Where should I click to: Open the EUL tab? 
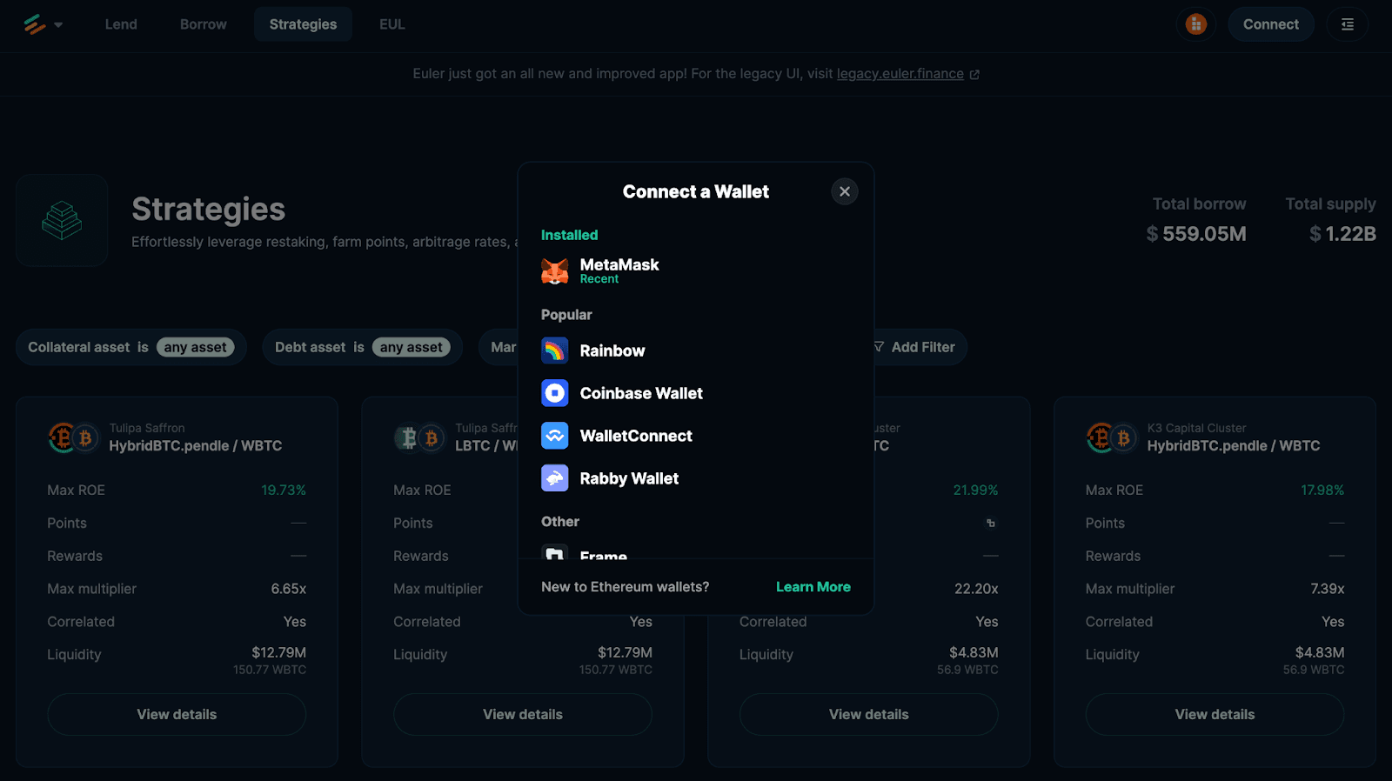391,24
